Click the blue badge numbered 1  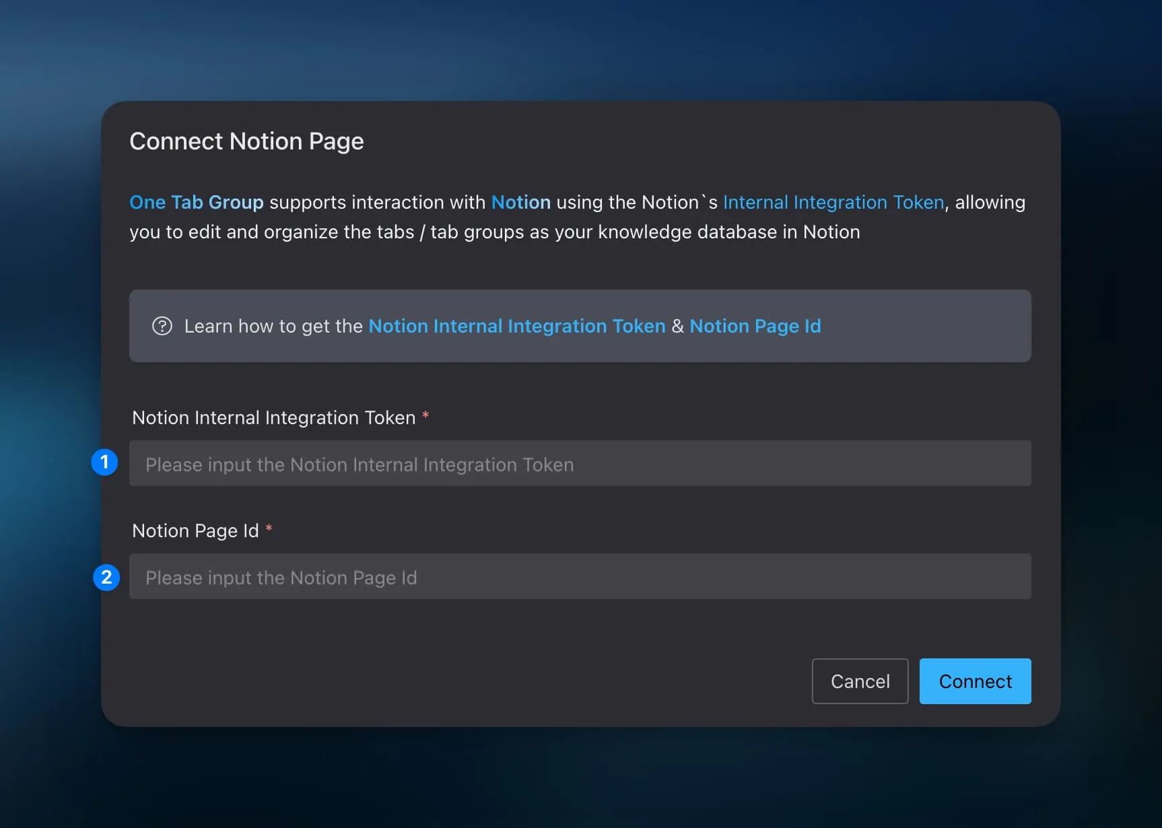coord(104,462)
